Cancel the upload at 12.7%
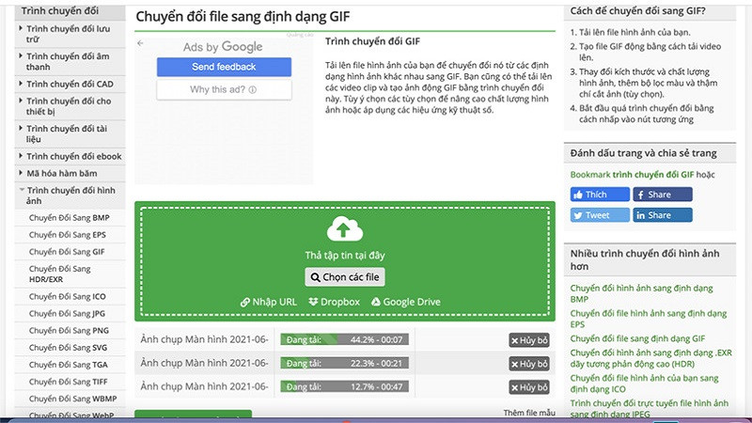The image size is (752, 423). coord(529,387)
